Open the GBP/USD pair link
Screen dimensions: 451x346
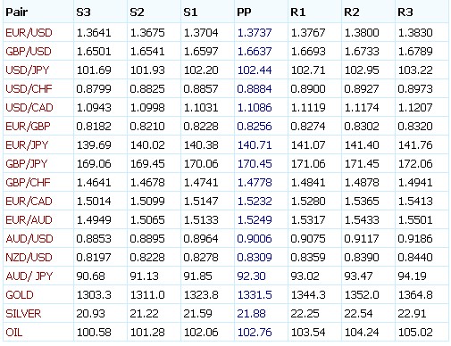[x=29, y=52]
